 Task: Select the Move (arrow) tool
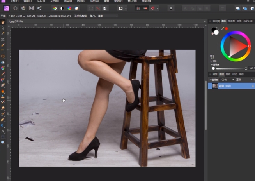pyautogui.click(x=3, y=28)
